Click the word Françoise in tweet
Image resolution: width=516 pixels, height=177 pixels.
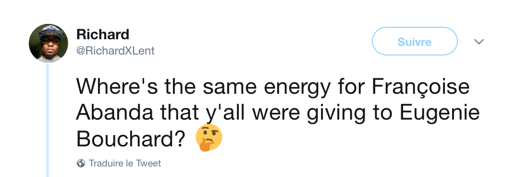click(x=421, y=88)
